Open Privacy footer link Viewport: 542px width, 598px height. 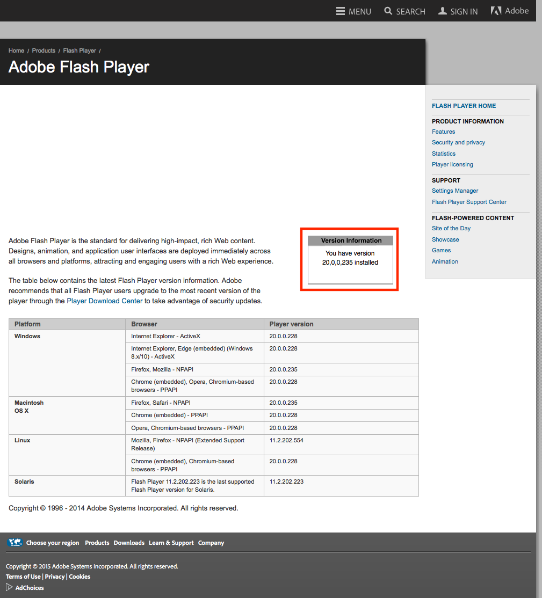click(55, 577)
